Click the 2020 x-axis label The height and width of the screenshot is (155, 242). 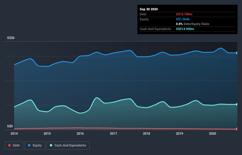tap(213, 133)
